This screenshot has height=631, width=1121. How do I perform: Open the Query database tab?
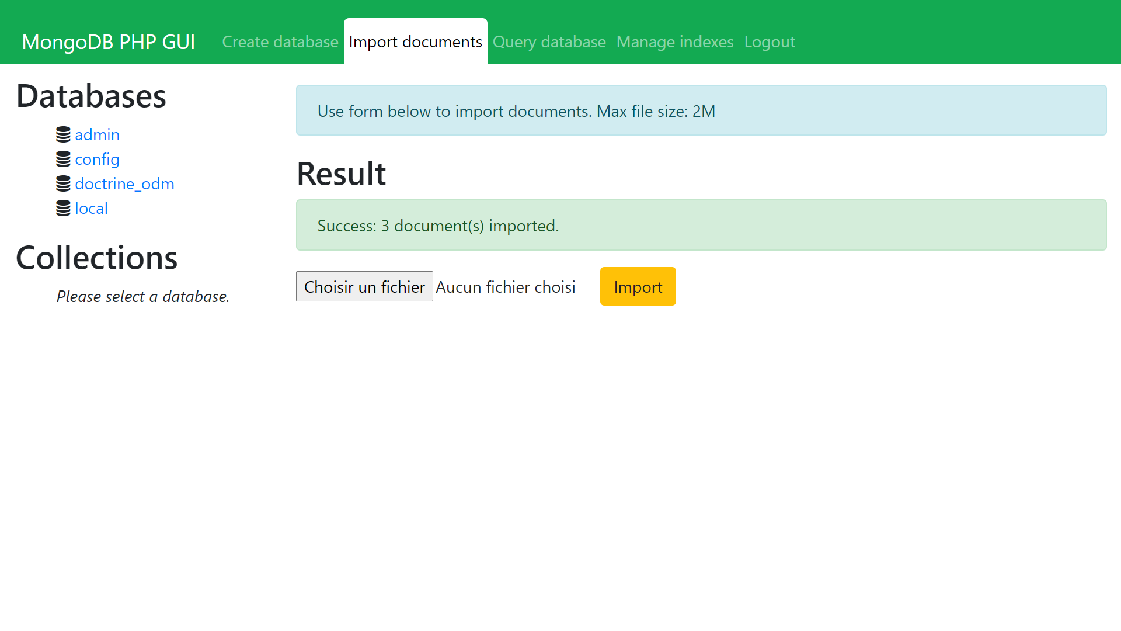549,42
